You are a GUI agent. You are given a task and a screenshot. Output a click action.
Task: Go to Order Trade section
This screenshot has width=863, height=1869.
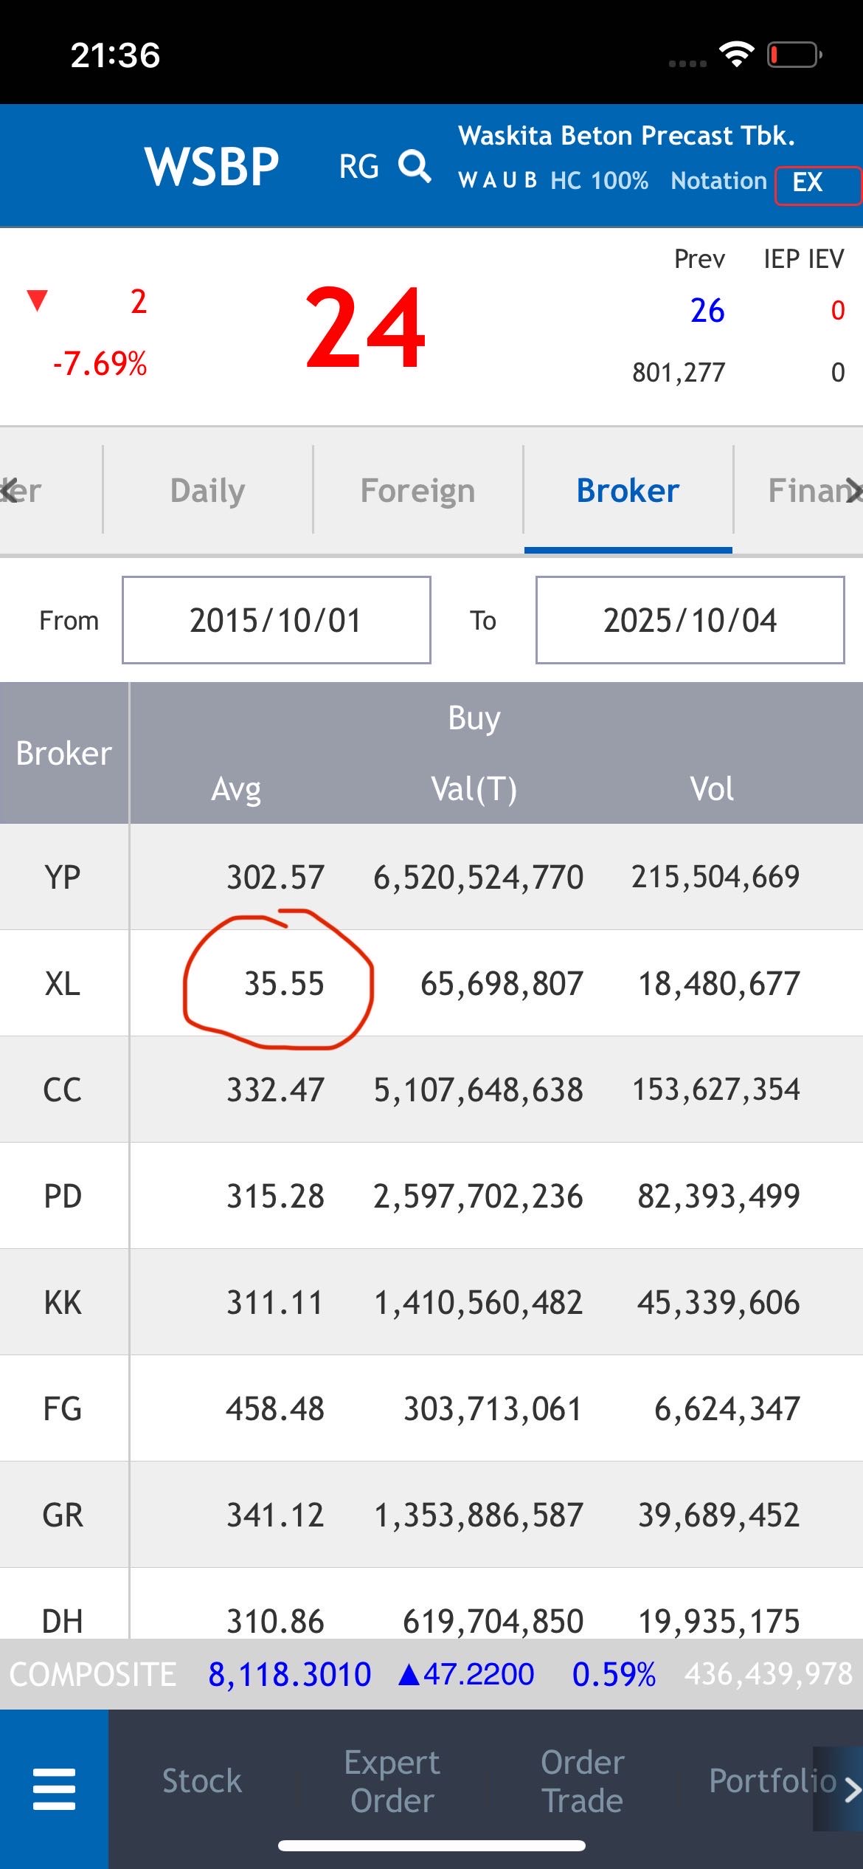tap(583, 1781)
